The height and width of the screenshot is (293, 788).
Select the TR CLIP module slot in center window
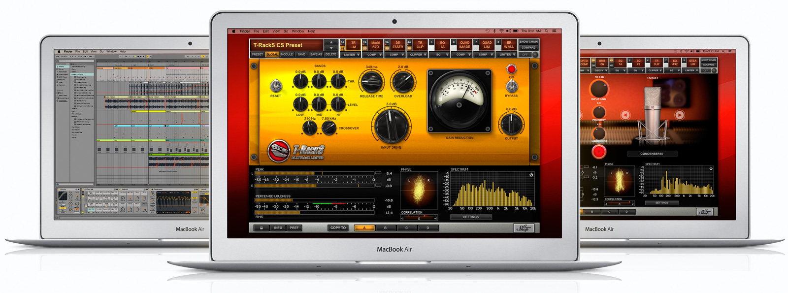click(420, 45)
